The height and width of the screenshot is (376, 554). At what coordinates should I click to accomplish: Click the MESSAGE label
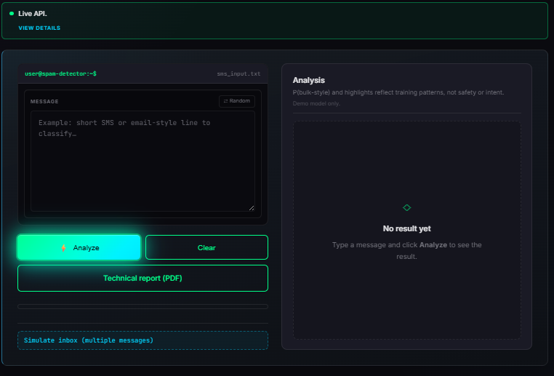pos(44,101)
